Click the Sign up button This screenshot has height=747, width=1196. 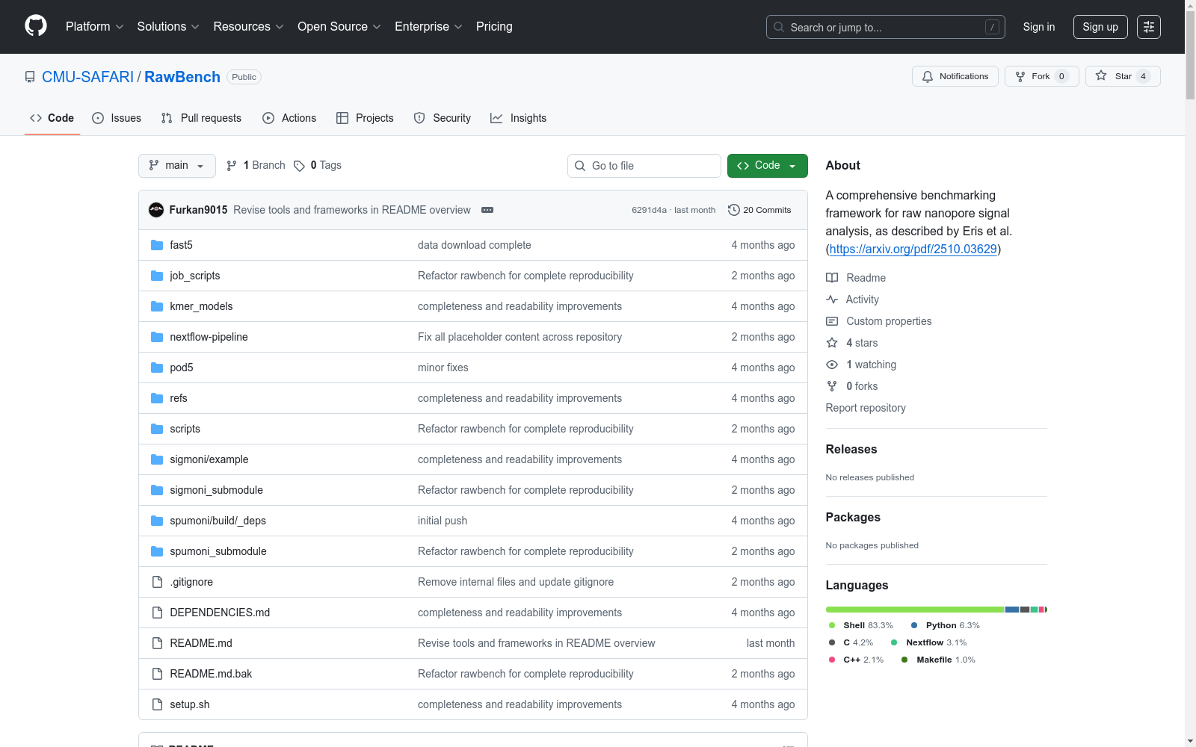tap(1100, 27)
